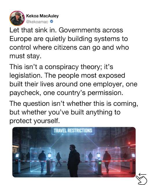The height and width of the screenshot is (185, 148).
Task: Click the right turnstile kiosk screen
Action: coord(99,155)
